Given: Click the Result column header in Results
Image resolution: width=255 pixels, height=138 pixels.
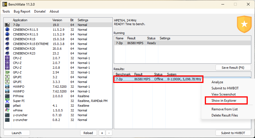Looking at the screenshot, I should click(x=138, y=74).
